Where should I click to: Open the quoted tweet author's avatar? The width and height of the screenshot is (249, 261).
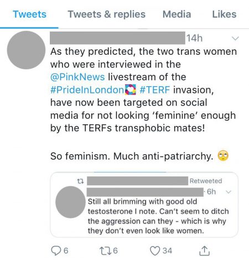pyautogui.click(x=71, y=202)
